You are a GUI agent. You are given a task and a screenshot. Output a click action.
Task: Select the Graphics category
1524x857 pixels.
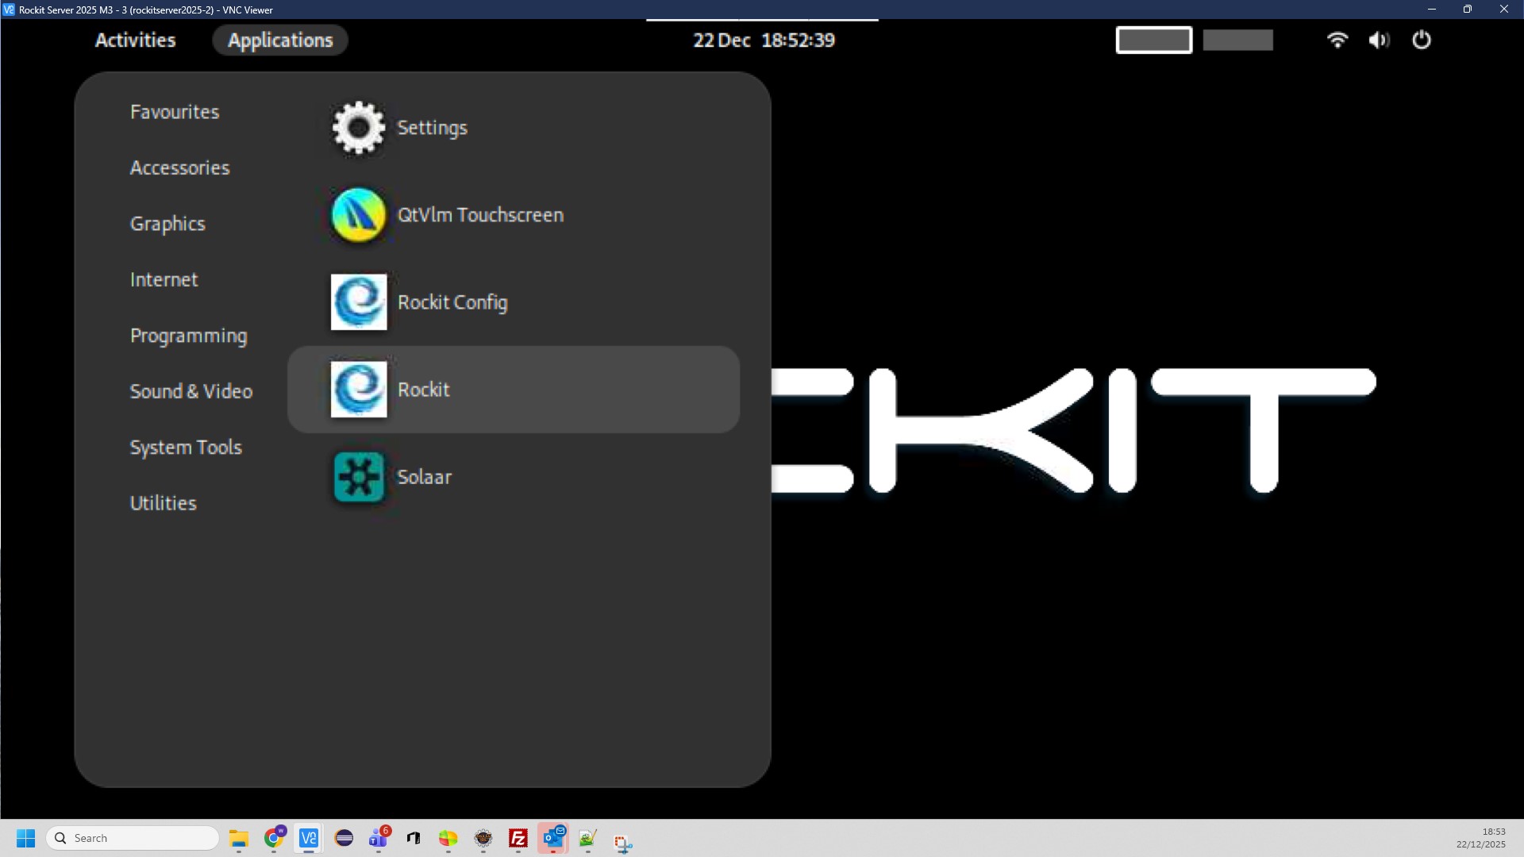pos(167,224)
